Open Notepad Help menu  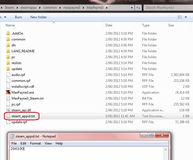(59, 143)
